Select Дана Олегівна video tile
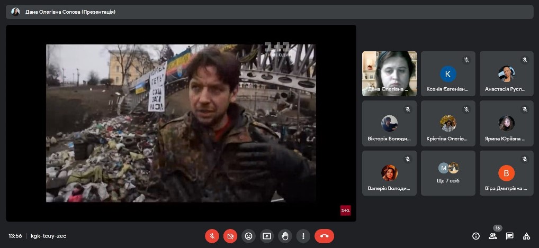Screen dimensions: 539x248 [389, 74]
